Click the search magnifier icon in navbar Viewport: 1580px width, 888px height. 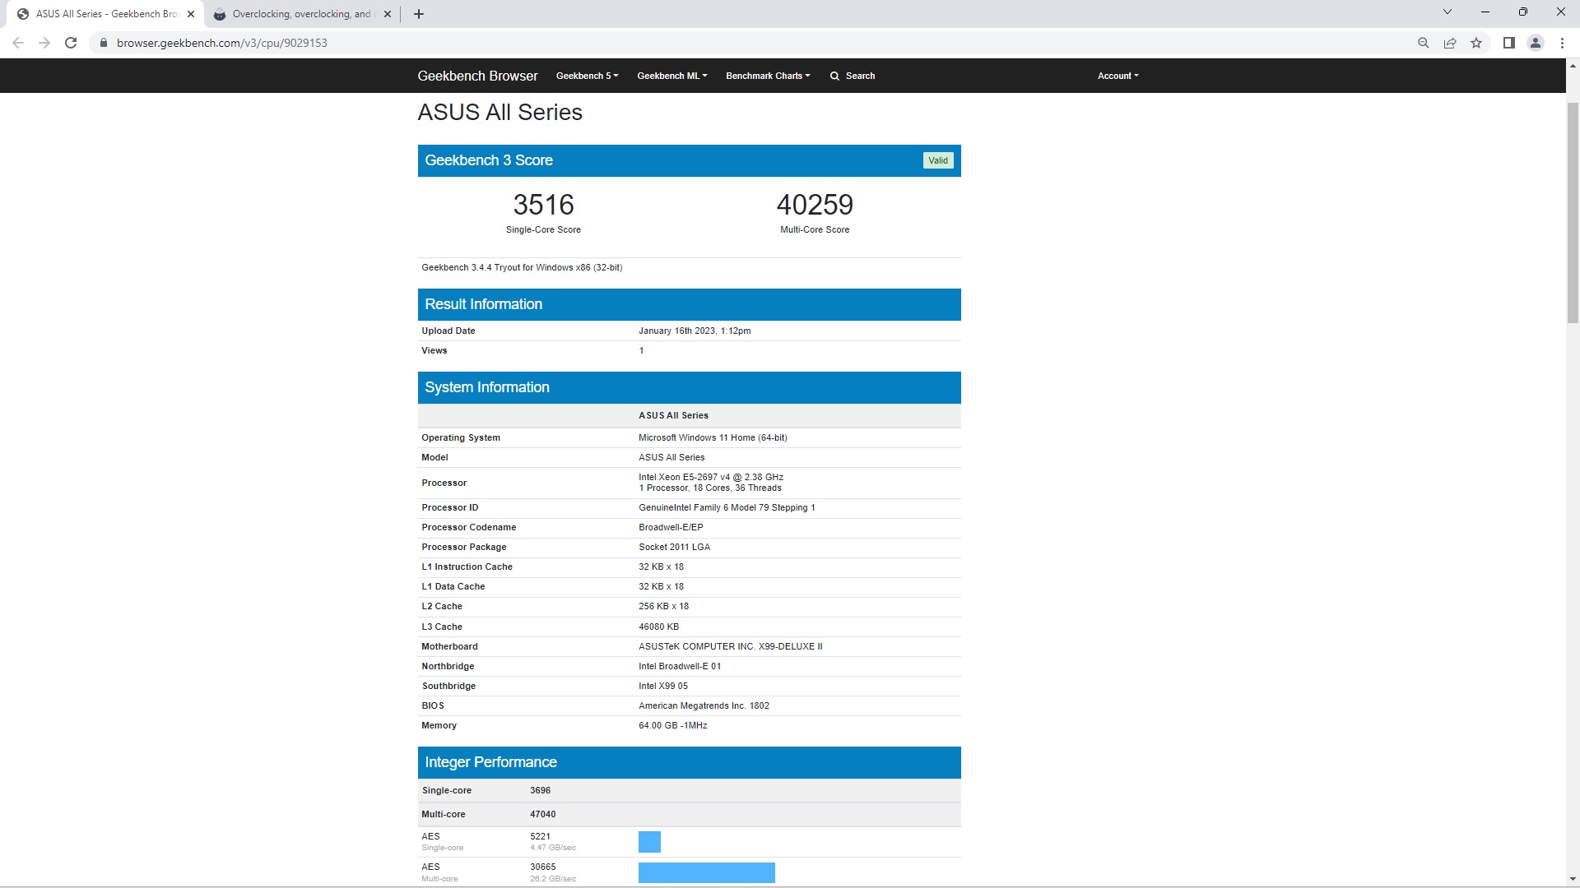pyautogui.click(x=834, y=76)
